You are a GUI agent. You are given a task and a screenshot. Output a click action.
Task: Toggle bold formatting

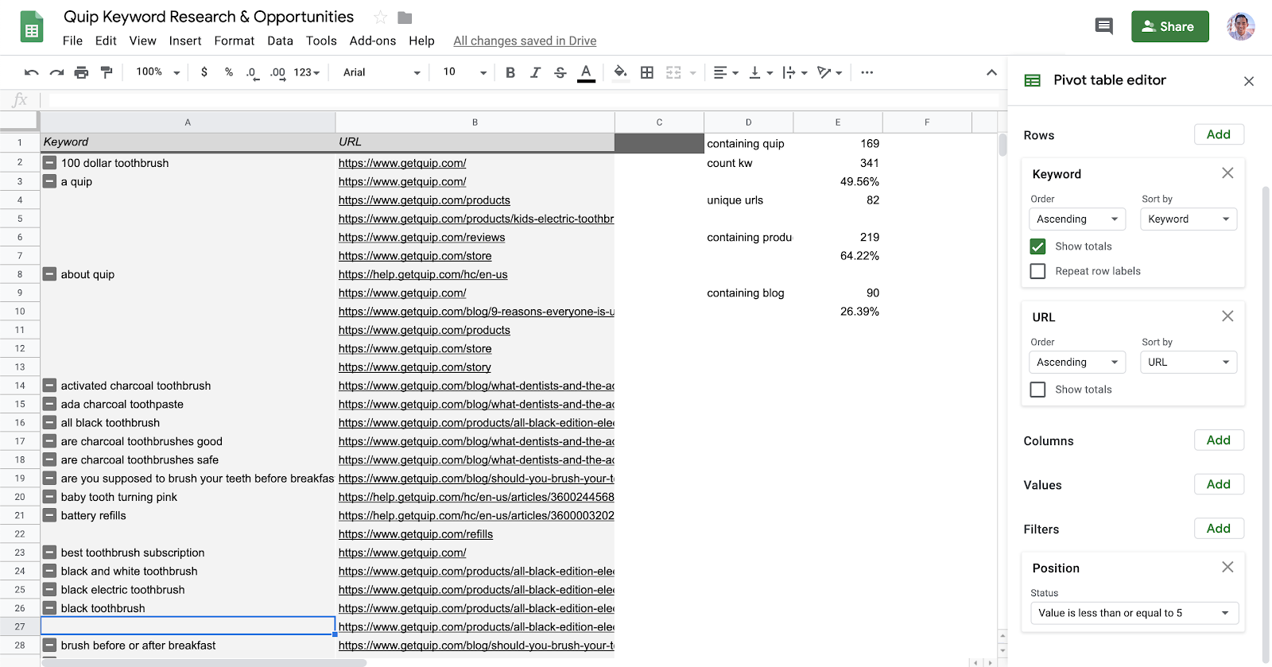click(510, 72)
